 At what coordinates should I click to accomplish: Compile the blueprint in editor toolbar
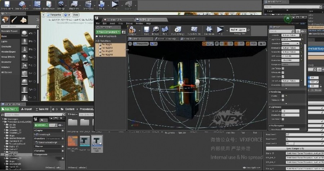[x=132, y=31]
